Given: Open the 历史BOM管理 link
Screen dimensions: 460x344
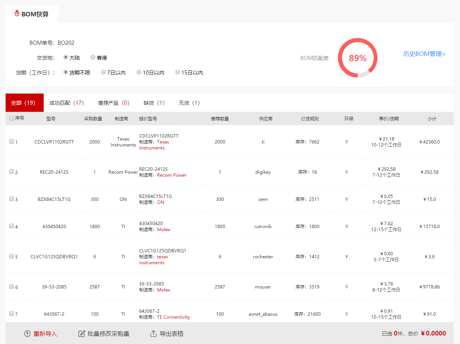Looking at the screenshot, I should (x=424, y=54).
